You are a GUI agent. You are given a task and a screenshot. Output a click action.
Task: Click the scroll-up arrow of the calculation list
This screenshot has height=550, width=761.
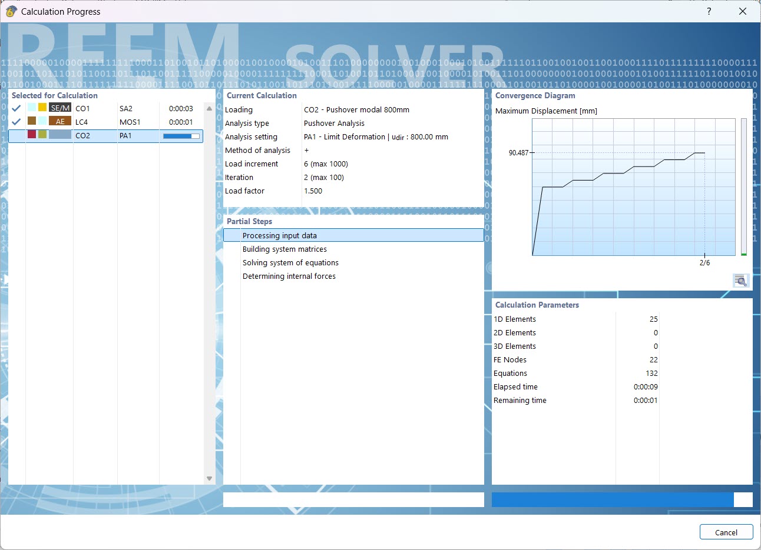(209, 108)
